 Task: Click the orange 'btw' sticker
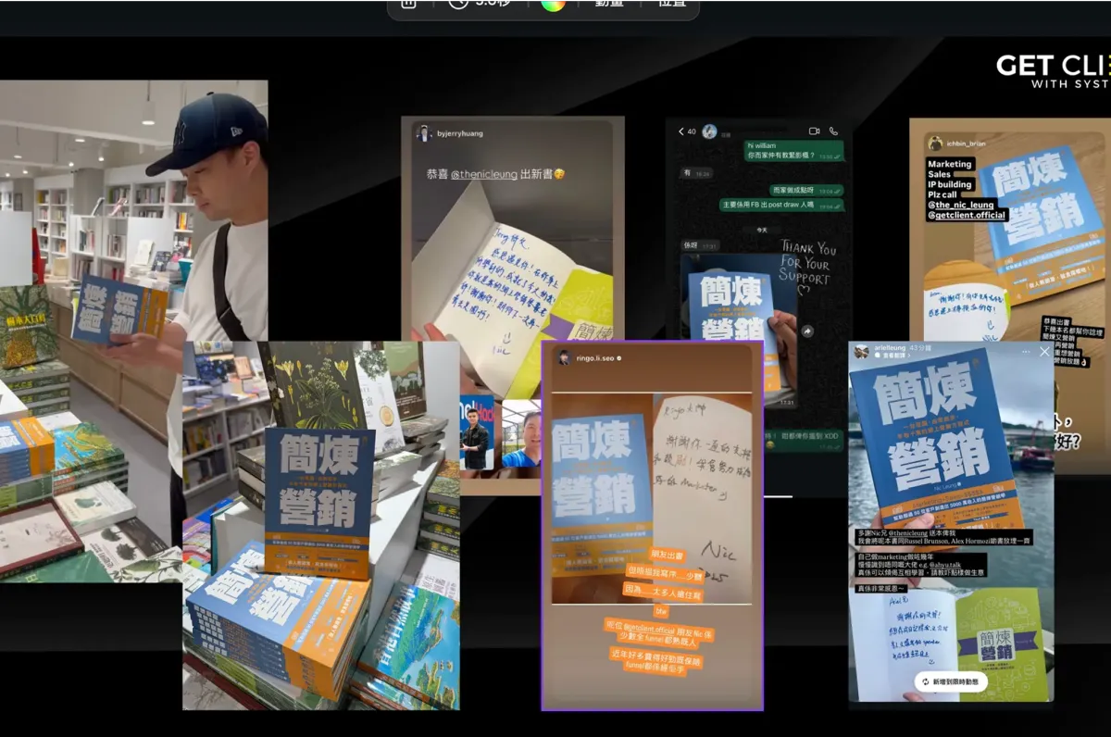click(x=660, y=612)
